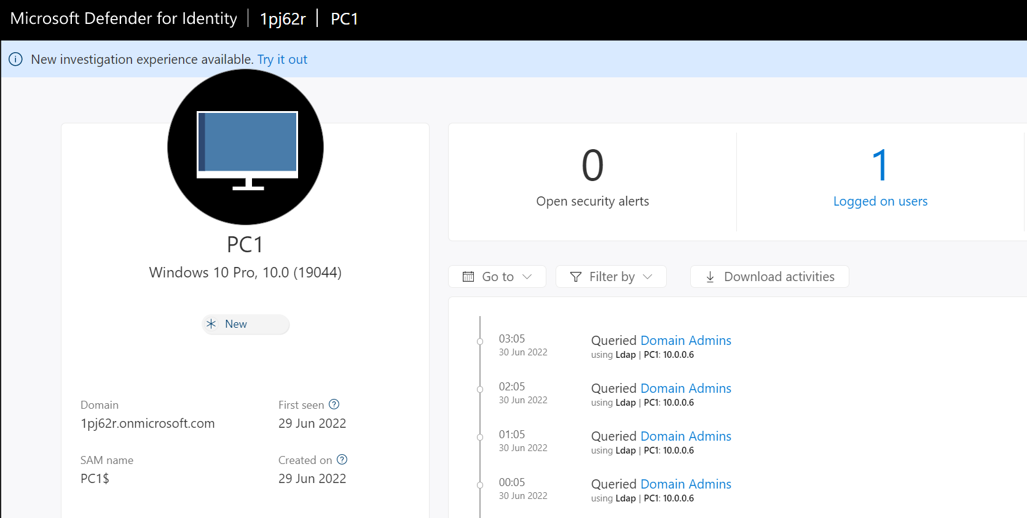Click the PC1 breadcrumb in header
The width and height of the screenshot is (1027, 518).
[x=344, y=19]
